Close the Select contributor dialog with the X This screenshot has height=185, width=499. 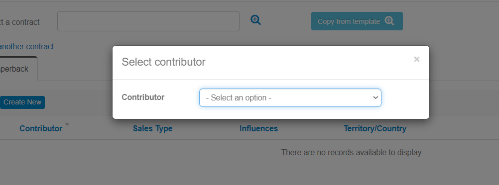coord(416,59)
